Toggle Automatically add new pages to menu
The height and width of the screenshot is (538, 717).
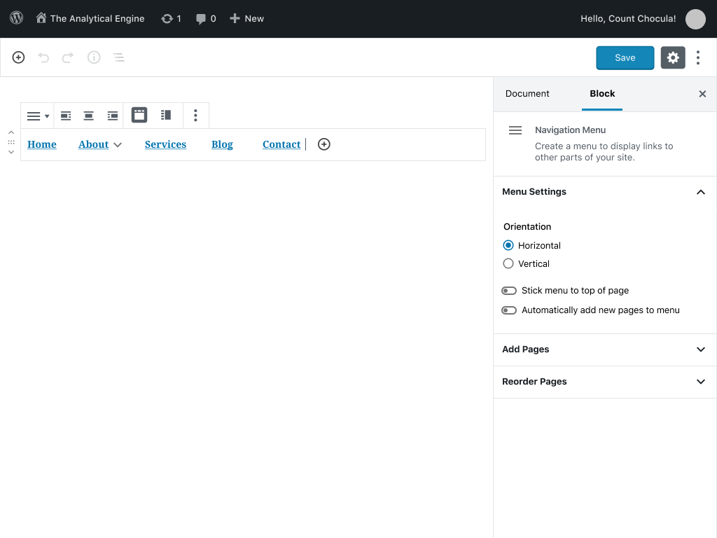pos(509,310)
